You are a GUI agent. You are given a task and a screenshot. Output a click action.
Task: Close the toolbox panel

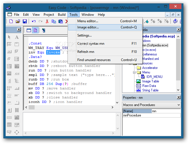click(19, 30)
